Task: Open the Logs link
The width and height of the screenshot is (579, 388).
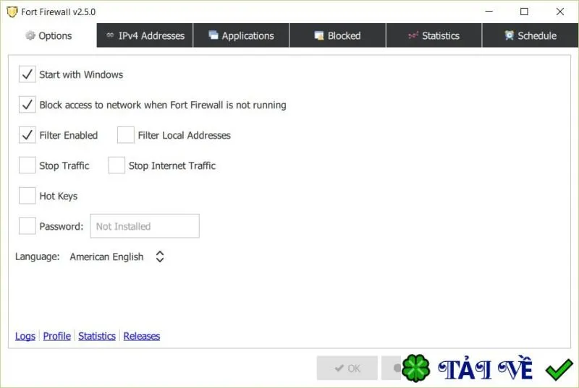Action: pyautogui.click(x=25, y=336)
